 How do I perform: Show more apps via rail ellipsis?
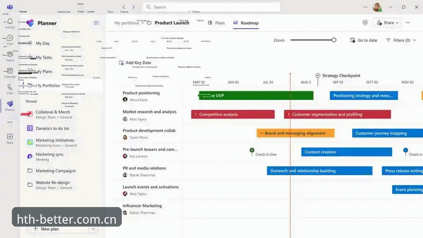(10, 122)
